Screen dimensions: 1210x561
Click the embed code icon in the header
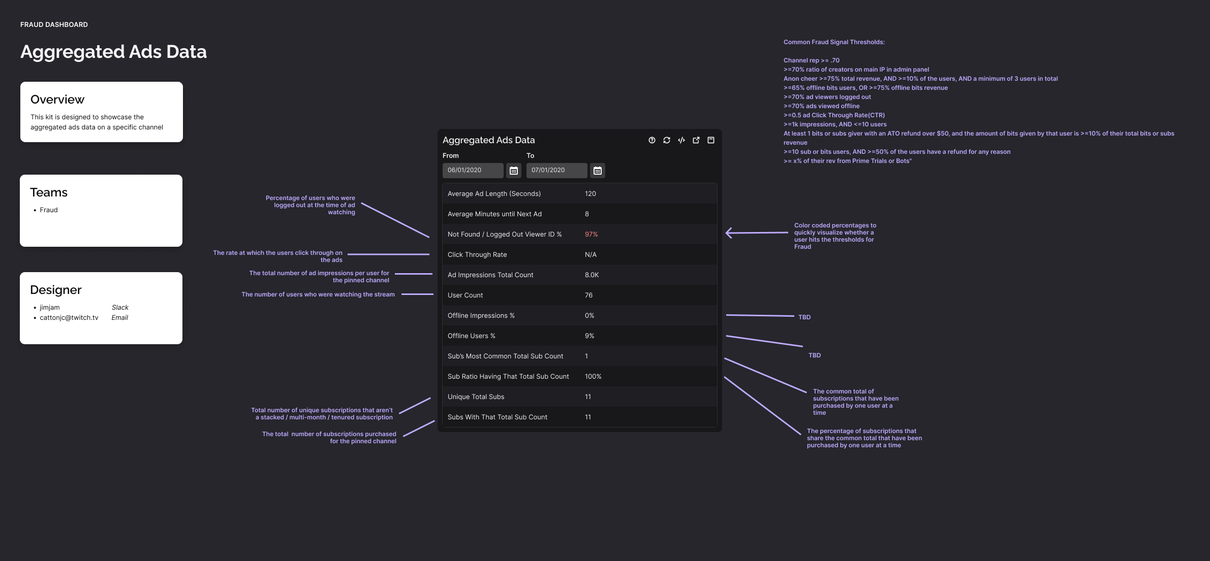click(681, 140)
